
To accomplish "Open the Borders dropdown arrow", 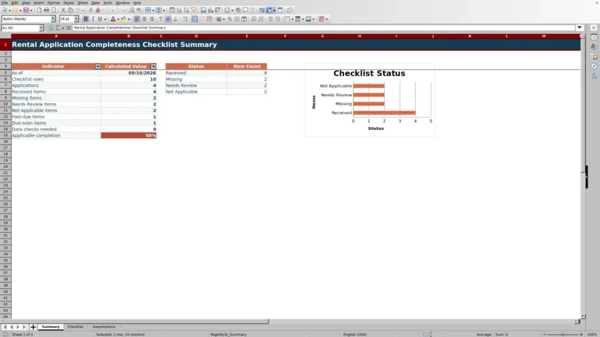I will pyautogui.click(x=292, y=19).
